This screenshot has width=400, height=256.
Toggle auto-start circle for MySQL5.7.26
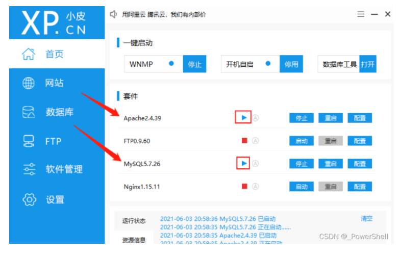[255, 163]
